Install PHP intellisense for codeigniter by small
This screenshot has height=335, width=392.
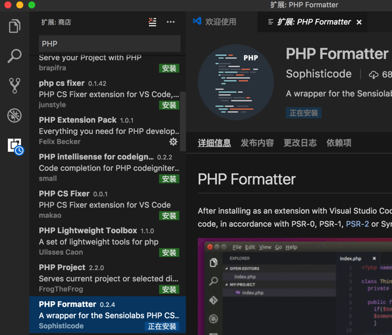coord(169,179)
